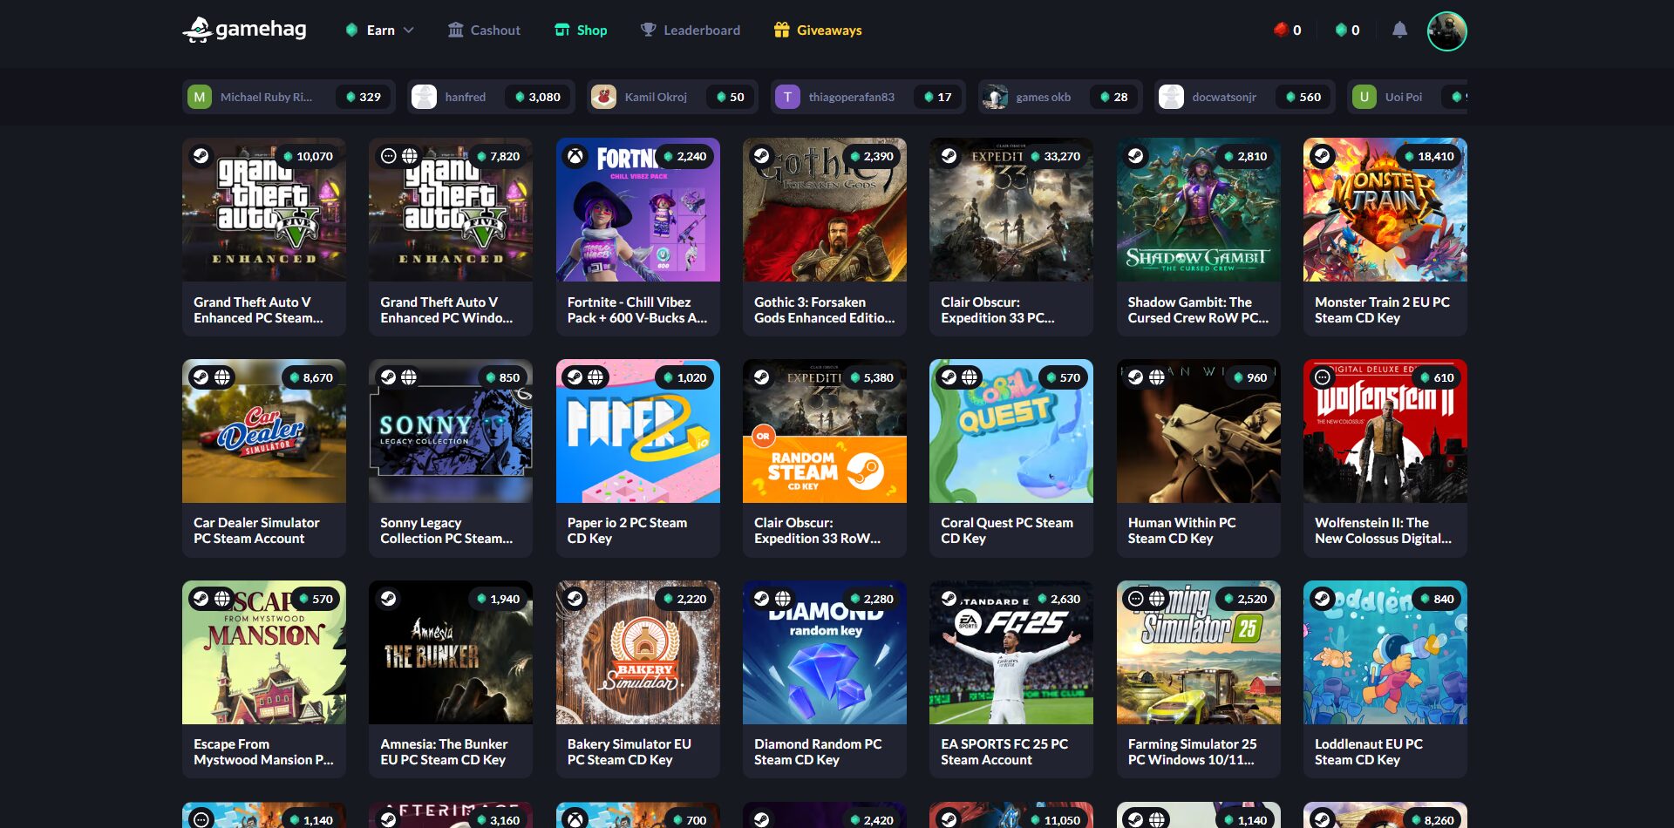Click the gamehag logo
Viewport: 1674px width, 828px height.
click(244, 30)
